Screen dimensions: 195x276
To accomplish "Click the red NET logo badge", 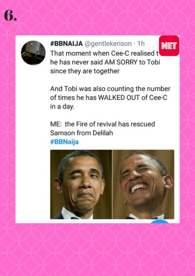I will 169,46.
